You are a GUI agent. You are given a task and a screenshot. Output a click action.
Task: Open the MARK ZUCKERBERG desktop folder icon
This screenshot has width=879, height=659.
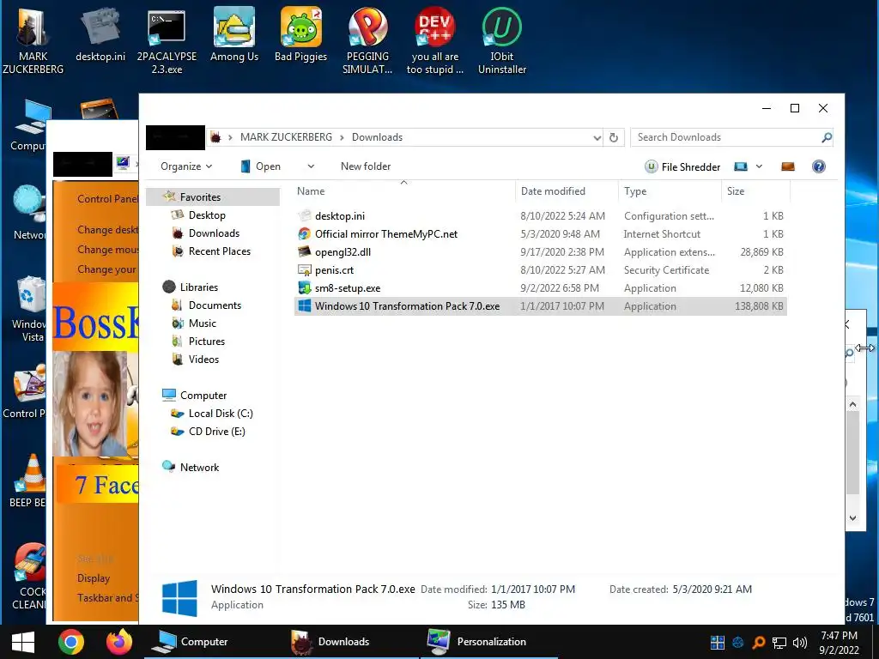[x=33, y=40]
